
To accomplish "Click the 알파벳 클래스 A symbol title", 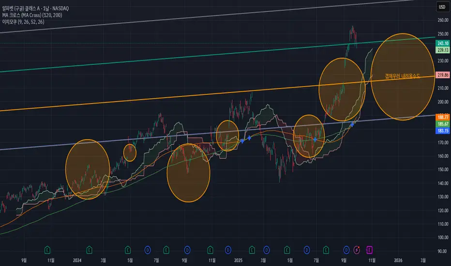I will pyautogui.click(x=35, y=8).
